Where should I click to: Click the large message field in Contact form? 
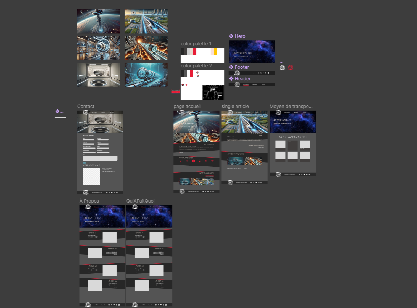100,158
